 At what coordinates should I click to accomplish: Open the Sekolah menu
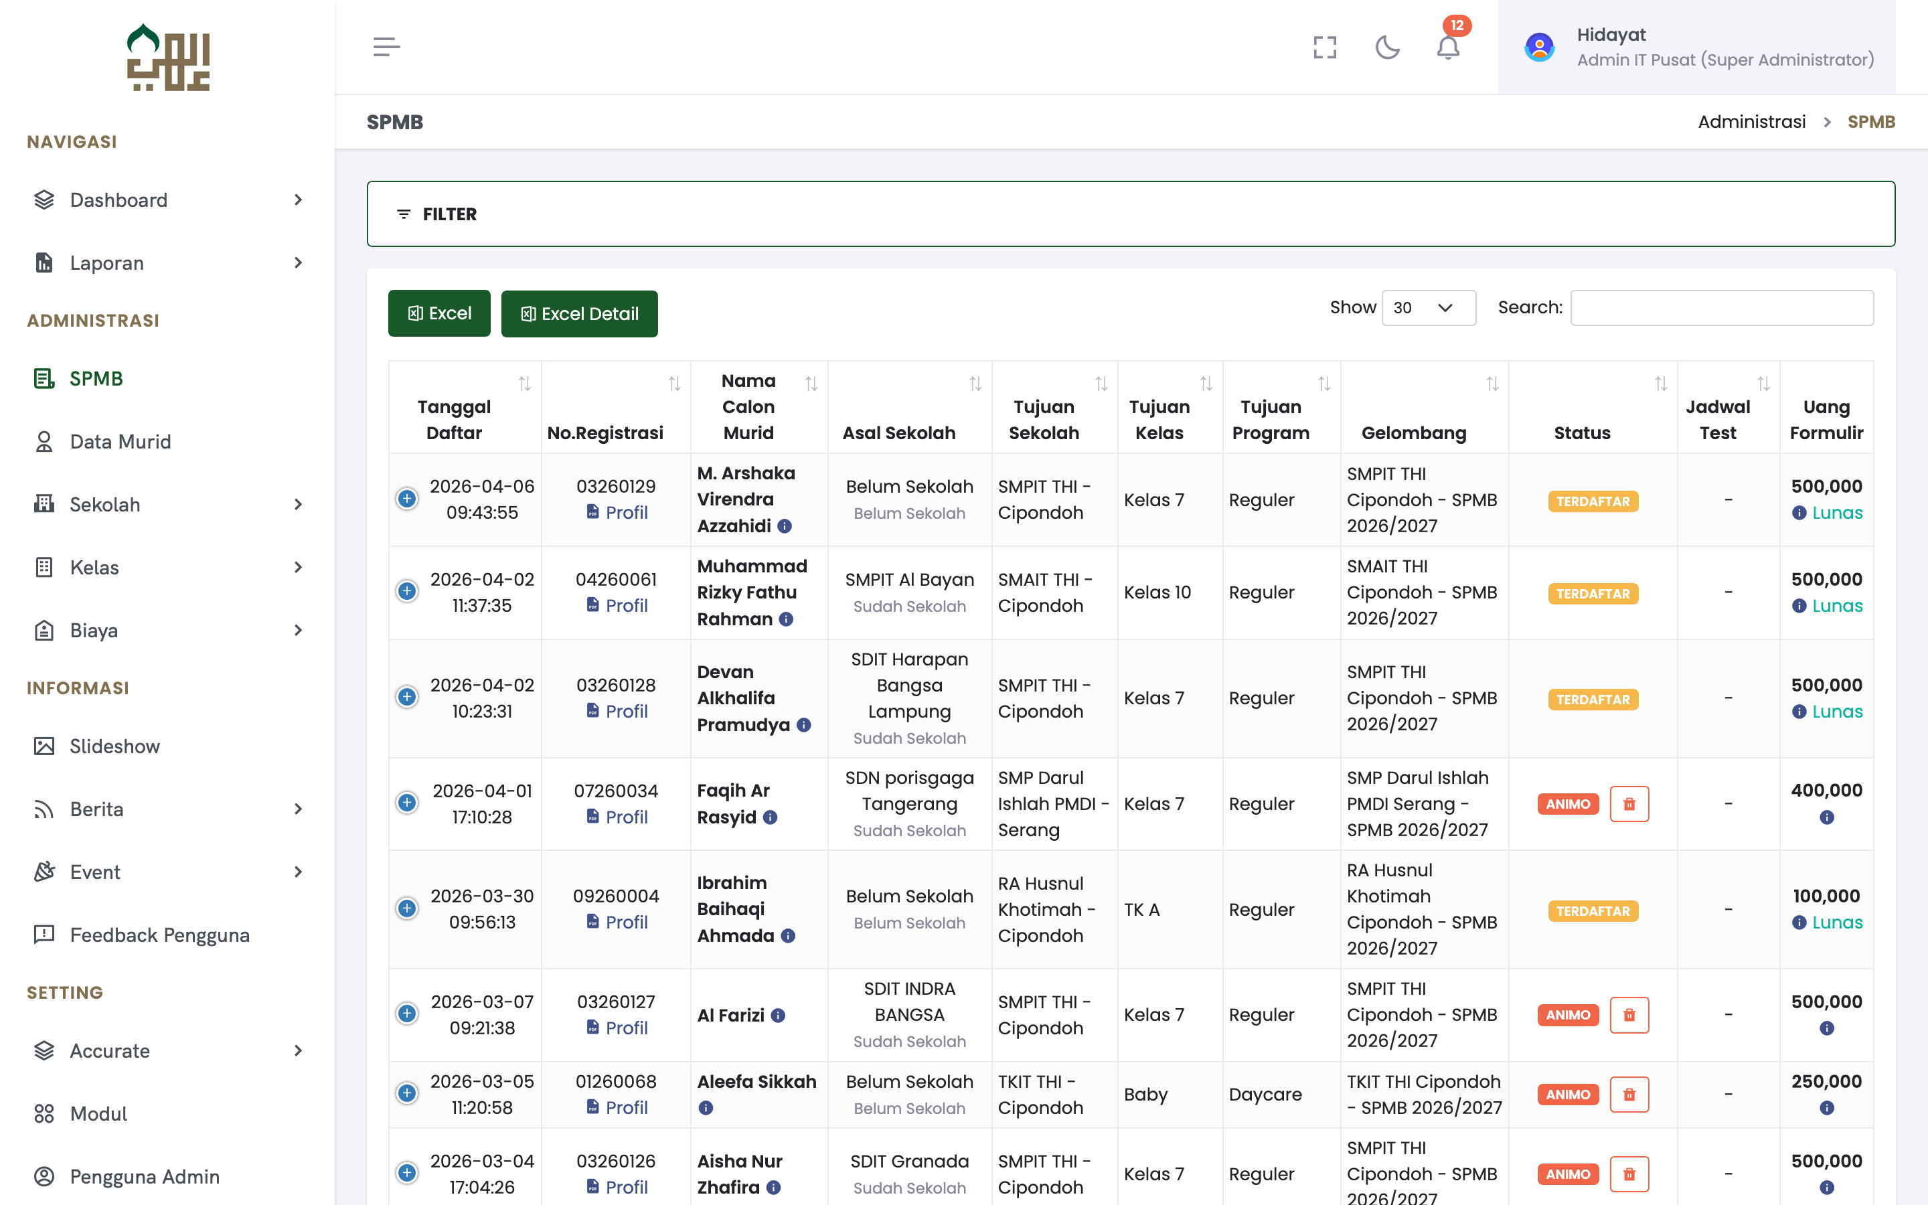(167, 505)
